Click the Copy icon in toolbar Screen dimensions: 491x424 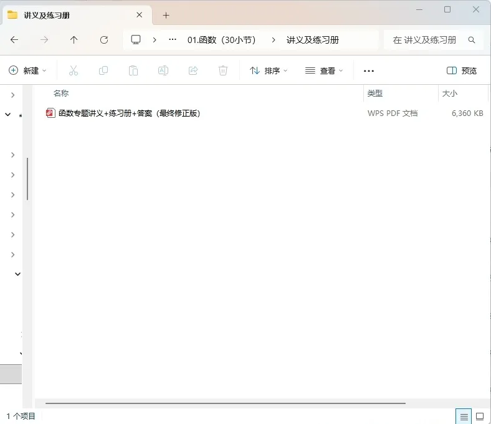(103, 70)
